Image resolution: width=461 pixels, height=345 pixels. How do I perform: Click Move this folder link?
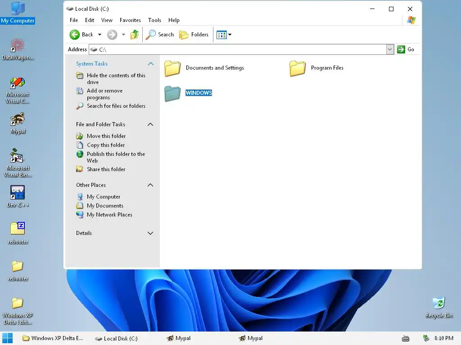tap(106, 136)
